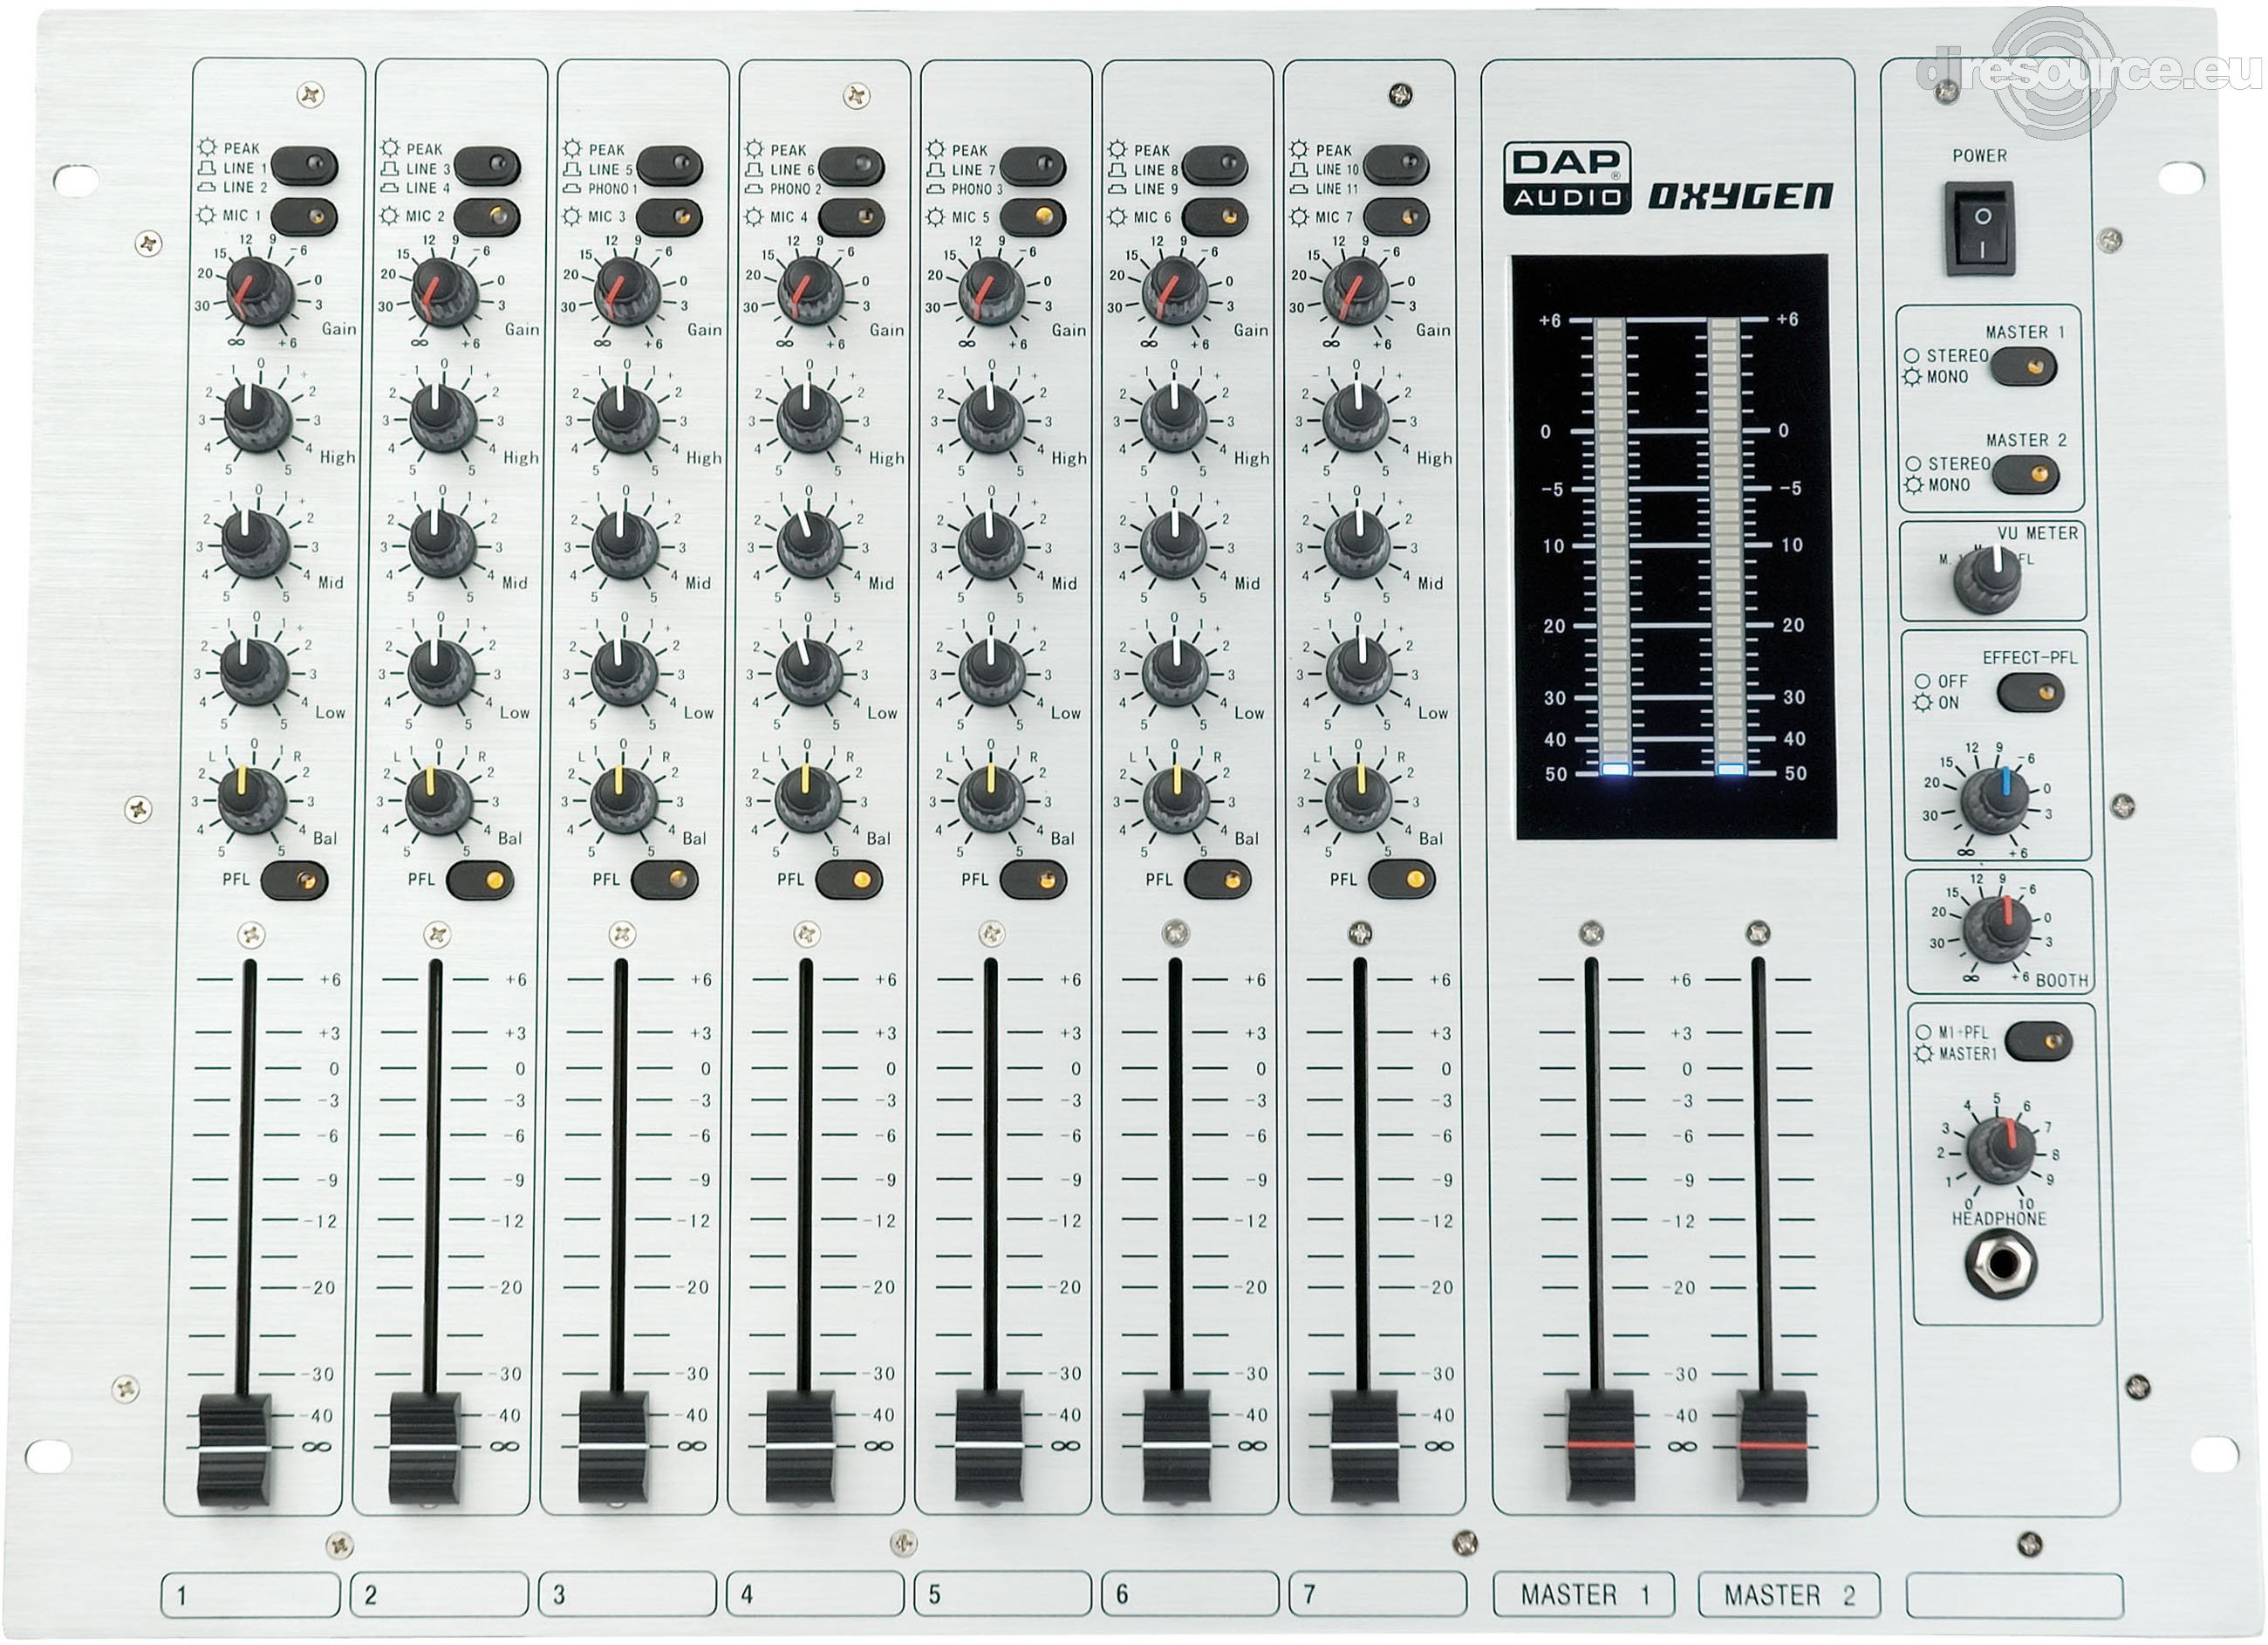Toggle Master 2 stereo/mono switch
The height and width of the screenshot is (1645, 2268).
(x=2025, y=474)
